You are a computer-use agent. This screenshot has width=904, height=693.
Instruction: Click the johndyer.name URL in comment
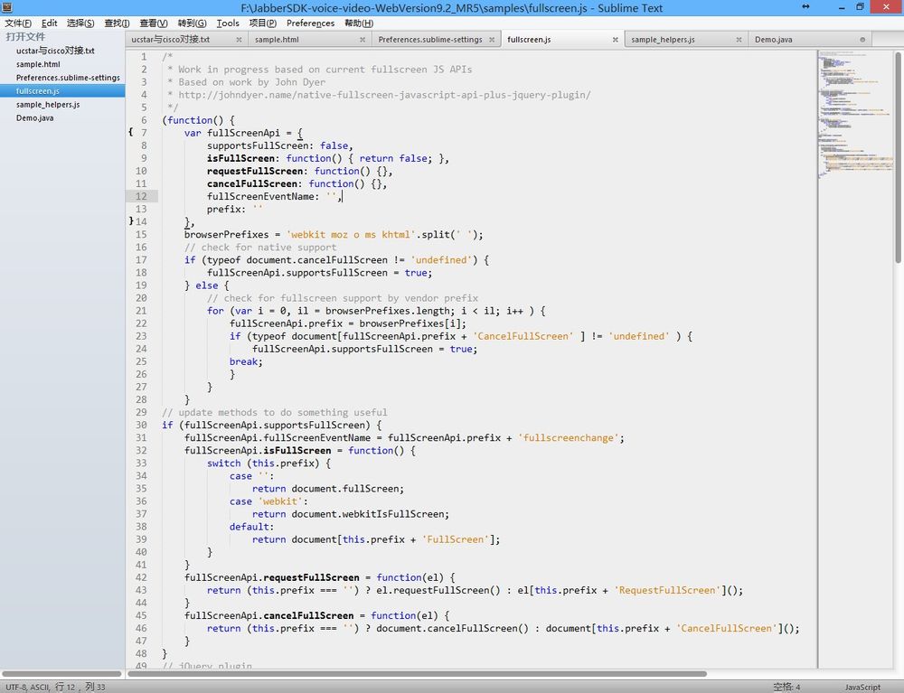(384, 95)
